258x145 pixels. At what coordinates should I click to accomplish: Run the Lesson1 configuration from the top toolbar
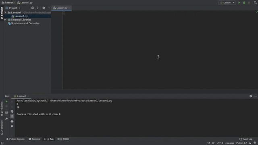point(239,3)
